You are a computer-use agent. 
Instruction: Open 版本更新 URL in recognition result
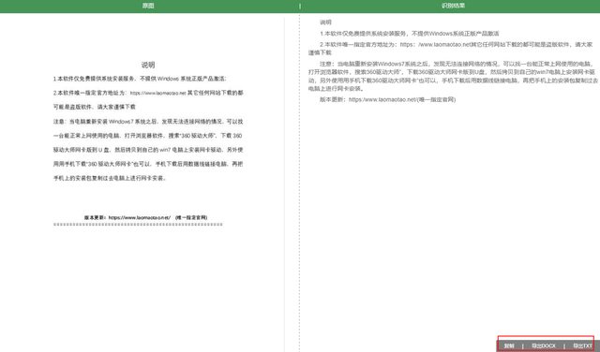click(382, 99)
